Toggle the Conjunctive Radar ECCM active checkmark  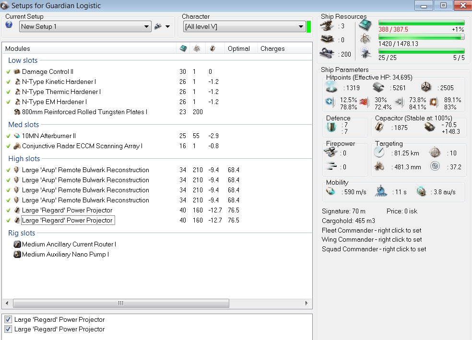pos(9,146)
